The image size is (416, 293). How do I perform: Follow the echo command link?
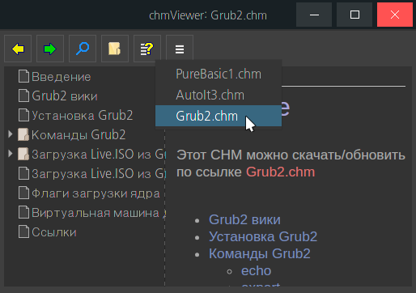tap(256, 271)
